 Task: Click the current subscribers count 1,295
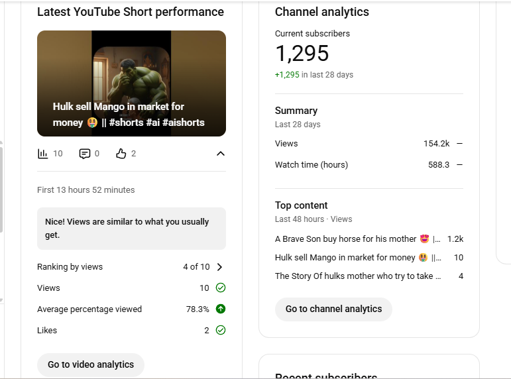302,54
